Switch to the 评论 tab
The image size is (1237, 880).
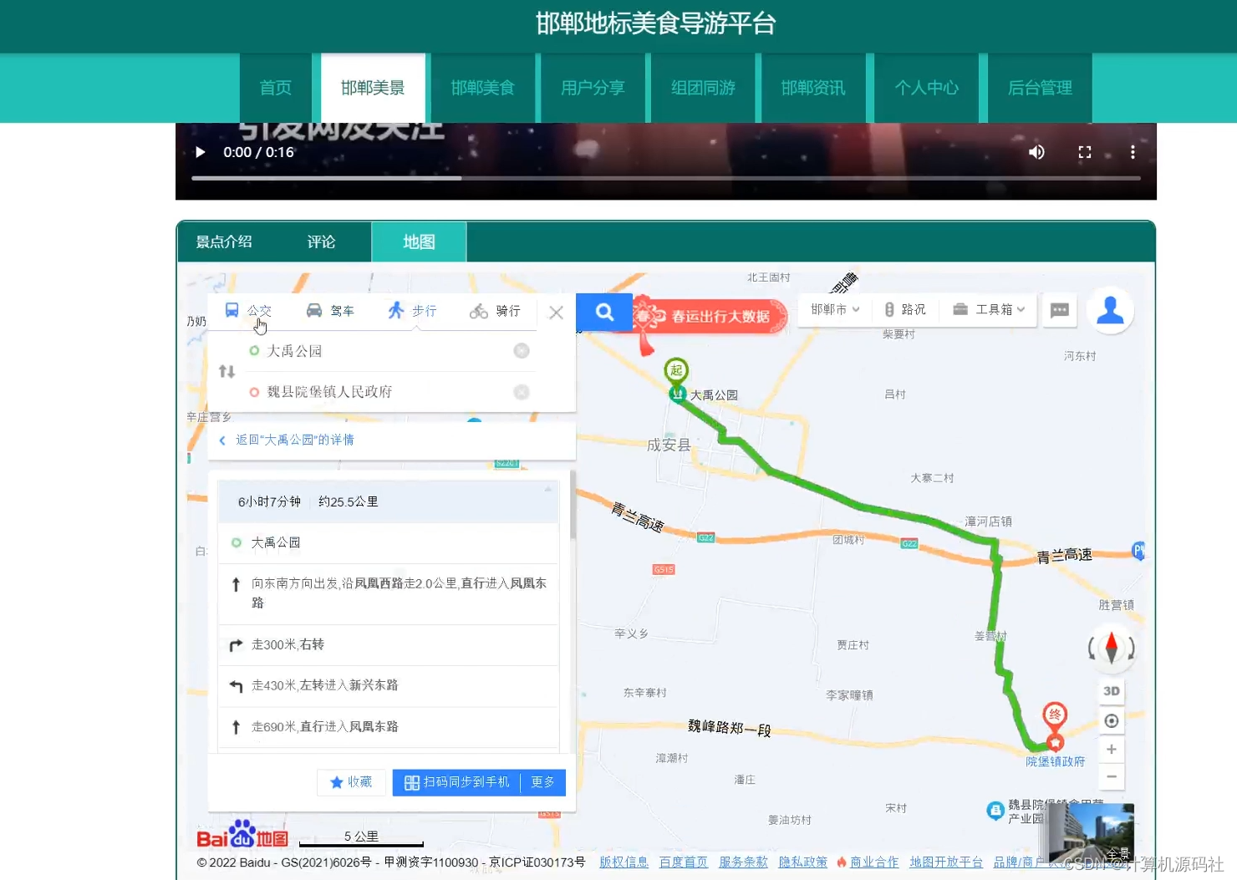[321, 242]
